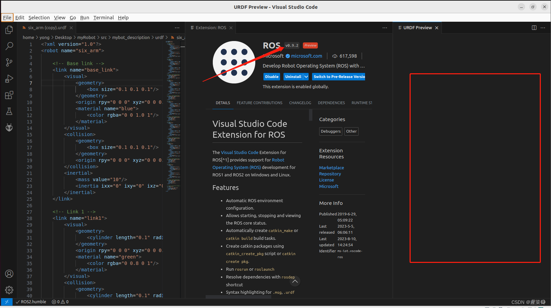Open the Marketplace resource link

(331, 168)
